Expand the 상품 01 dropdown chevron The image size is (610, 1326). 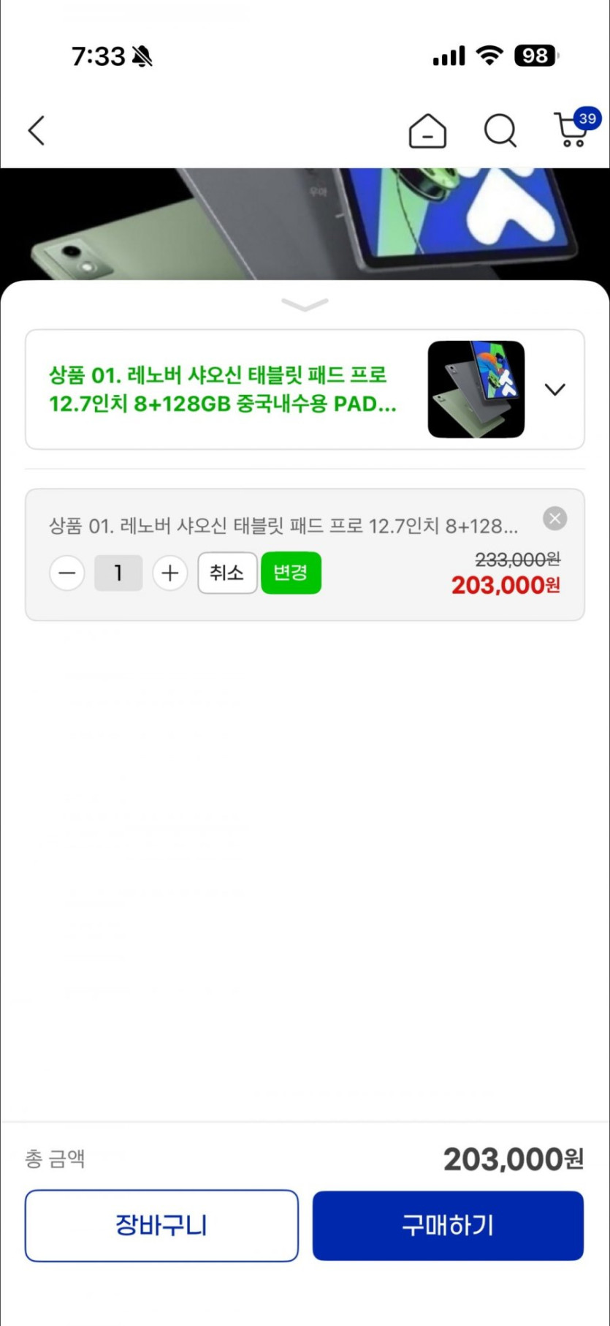555,389
